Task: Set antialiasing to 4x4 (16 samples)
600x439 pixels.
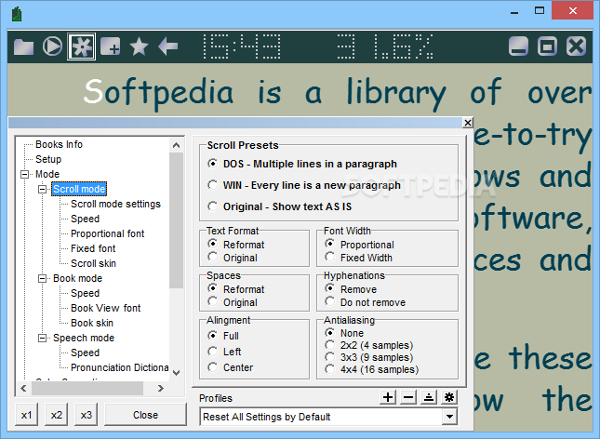Action: [372, 369]
